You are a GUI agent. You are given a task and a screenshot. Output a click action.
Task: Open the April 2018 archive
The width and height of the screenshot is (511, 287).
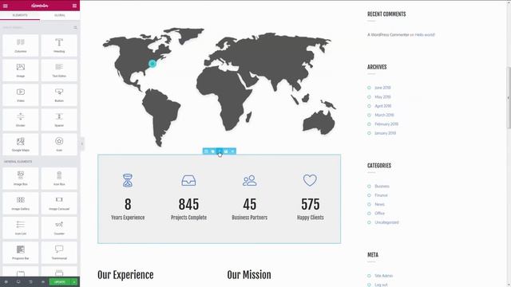tap(383, 106)
